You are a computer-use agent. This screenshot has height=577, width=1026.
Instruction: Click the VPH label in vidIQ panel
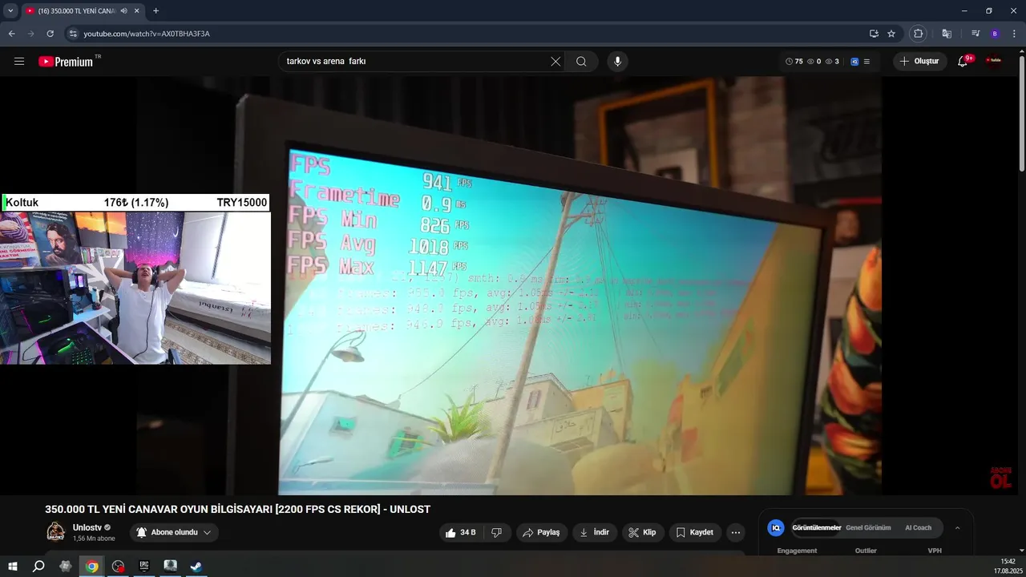[x=935, y=551]
